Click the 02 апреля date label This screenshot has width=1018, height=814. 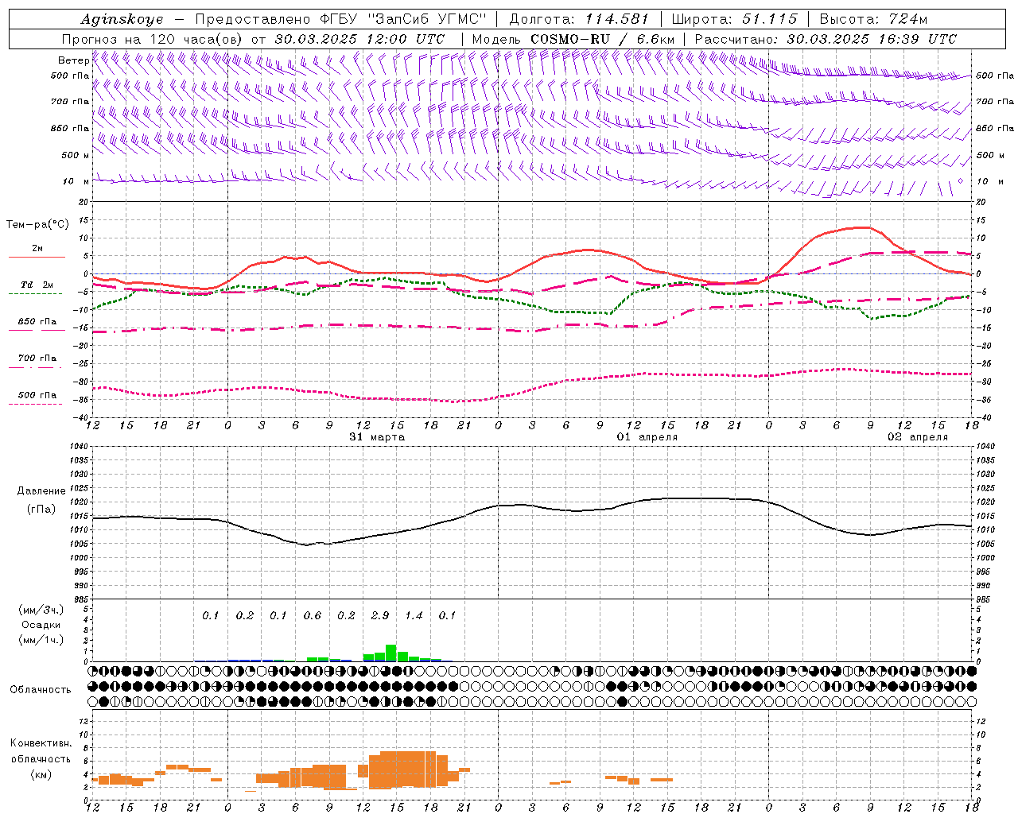(x=918, y=437)
